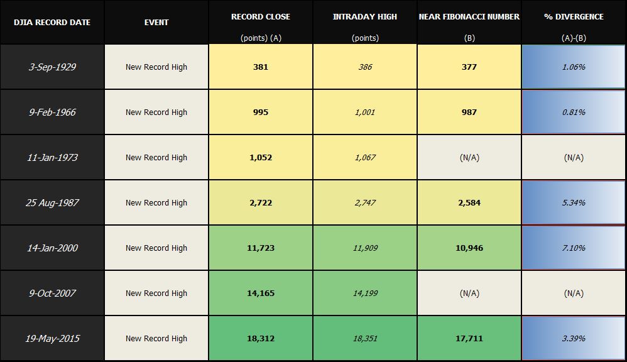This screenshot has width=627, height=362.
Task: Click the DJIA RECORD DATE column header
Action: click(52, 23)
